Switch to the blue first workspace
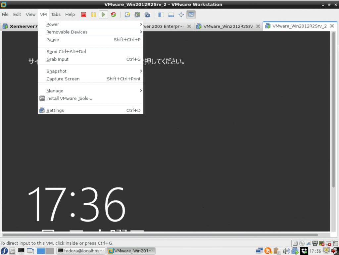 (41, 251)
